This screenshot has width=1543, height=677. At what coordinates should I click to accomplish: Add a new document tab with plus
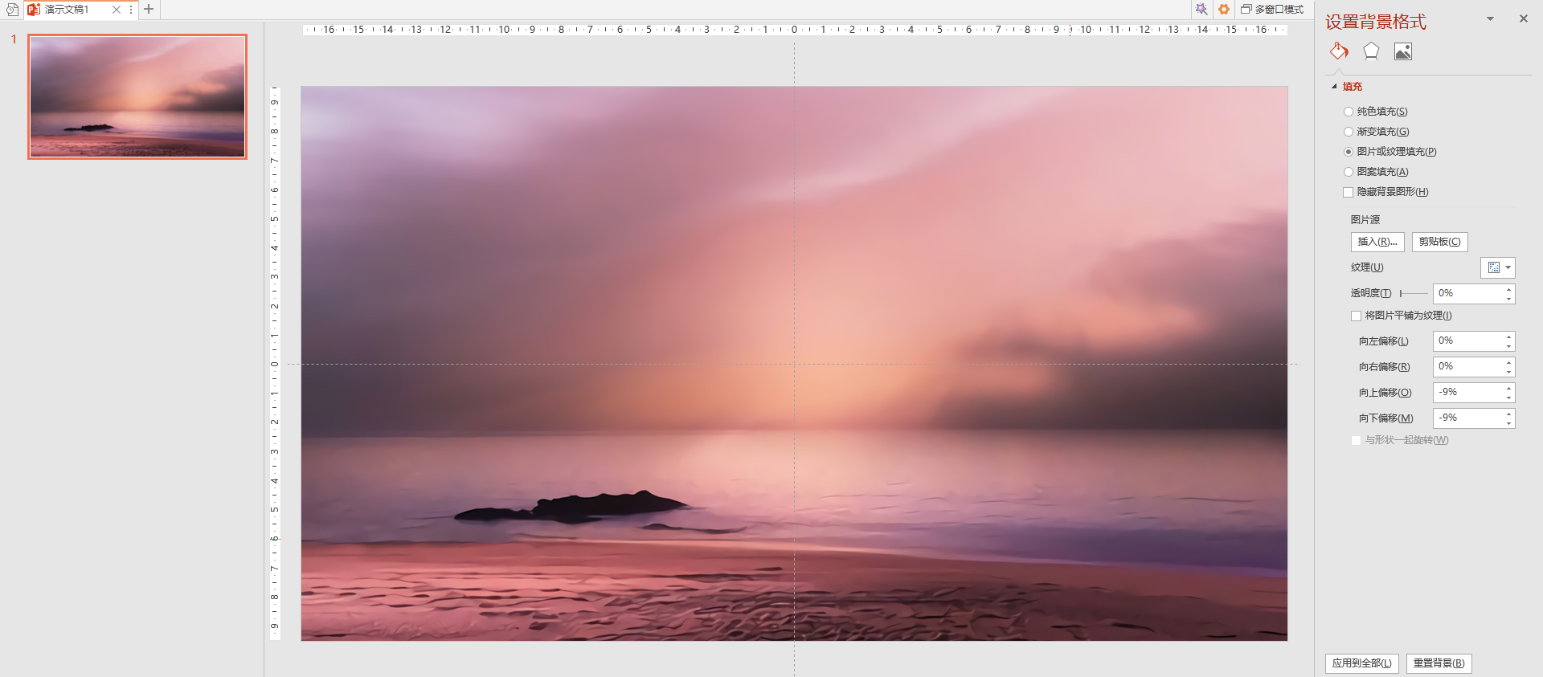click(149, 10)
